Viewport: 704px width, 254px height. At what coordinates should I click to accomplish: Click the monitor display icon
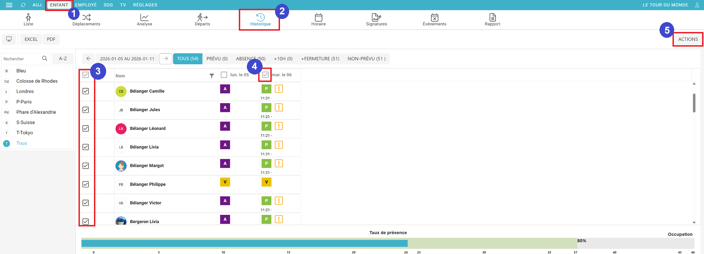(9, 39)
